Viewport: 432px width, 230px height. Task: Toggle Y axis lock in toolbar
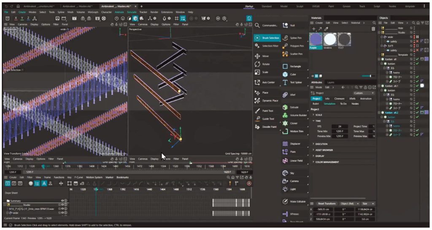pyautogui.click(x=22, y=19)
